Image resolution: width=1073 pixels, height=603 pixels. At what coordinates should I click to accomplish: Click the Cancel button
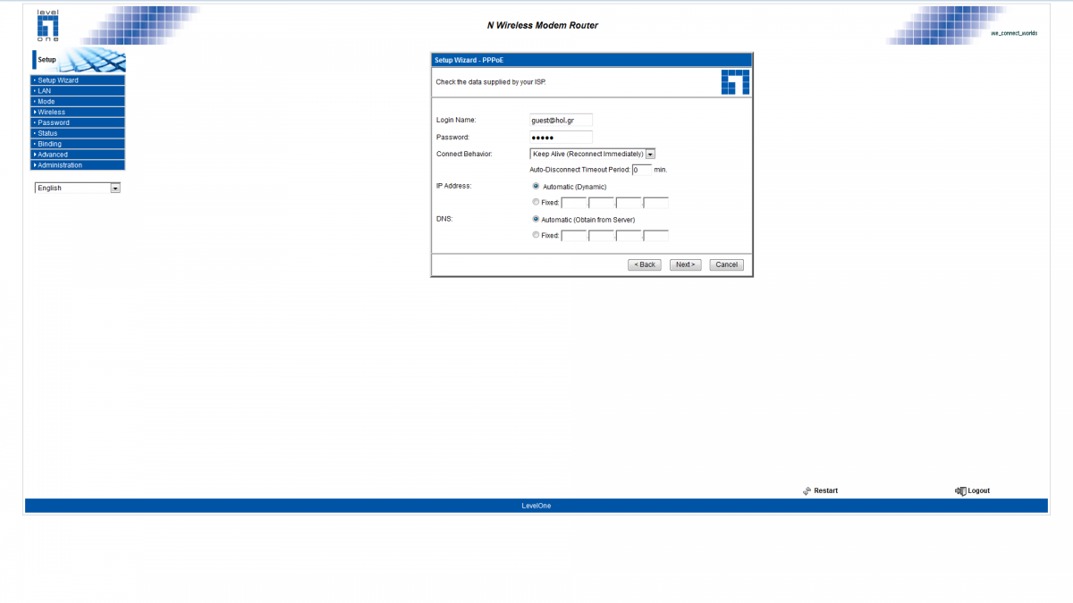tap(727, 264)
